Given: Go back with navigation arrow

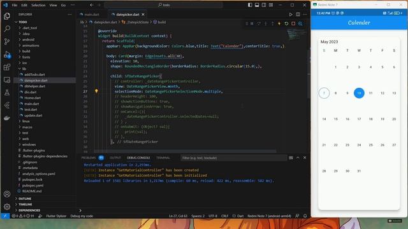Looking at the screenshot, I should (x=92, y=5).
